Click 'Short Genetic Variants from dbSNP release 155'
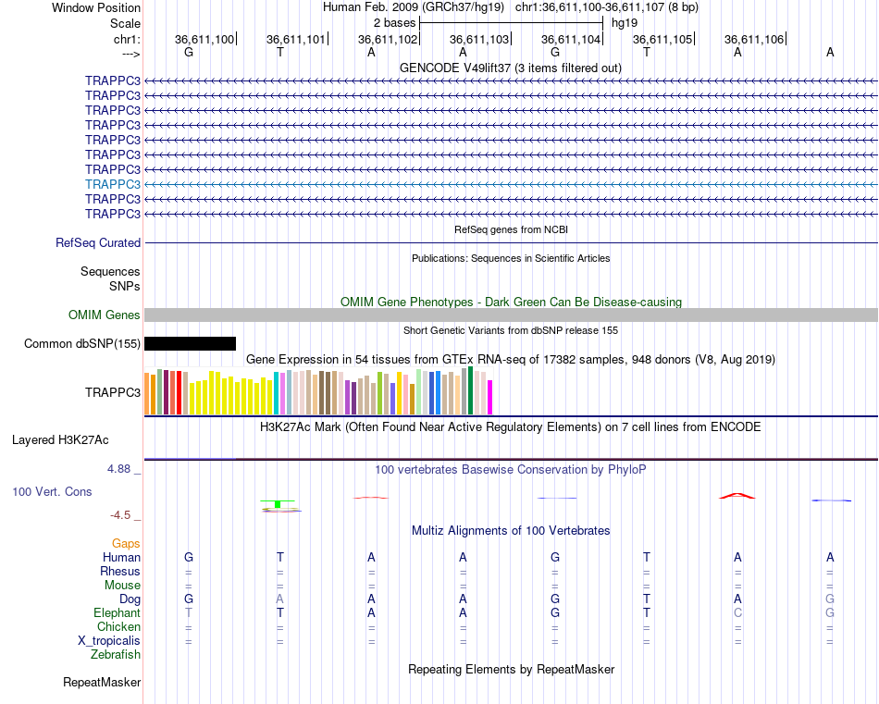Image resolution: width=879 pixels, height=704 pixels. 511,330
